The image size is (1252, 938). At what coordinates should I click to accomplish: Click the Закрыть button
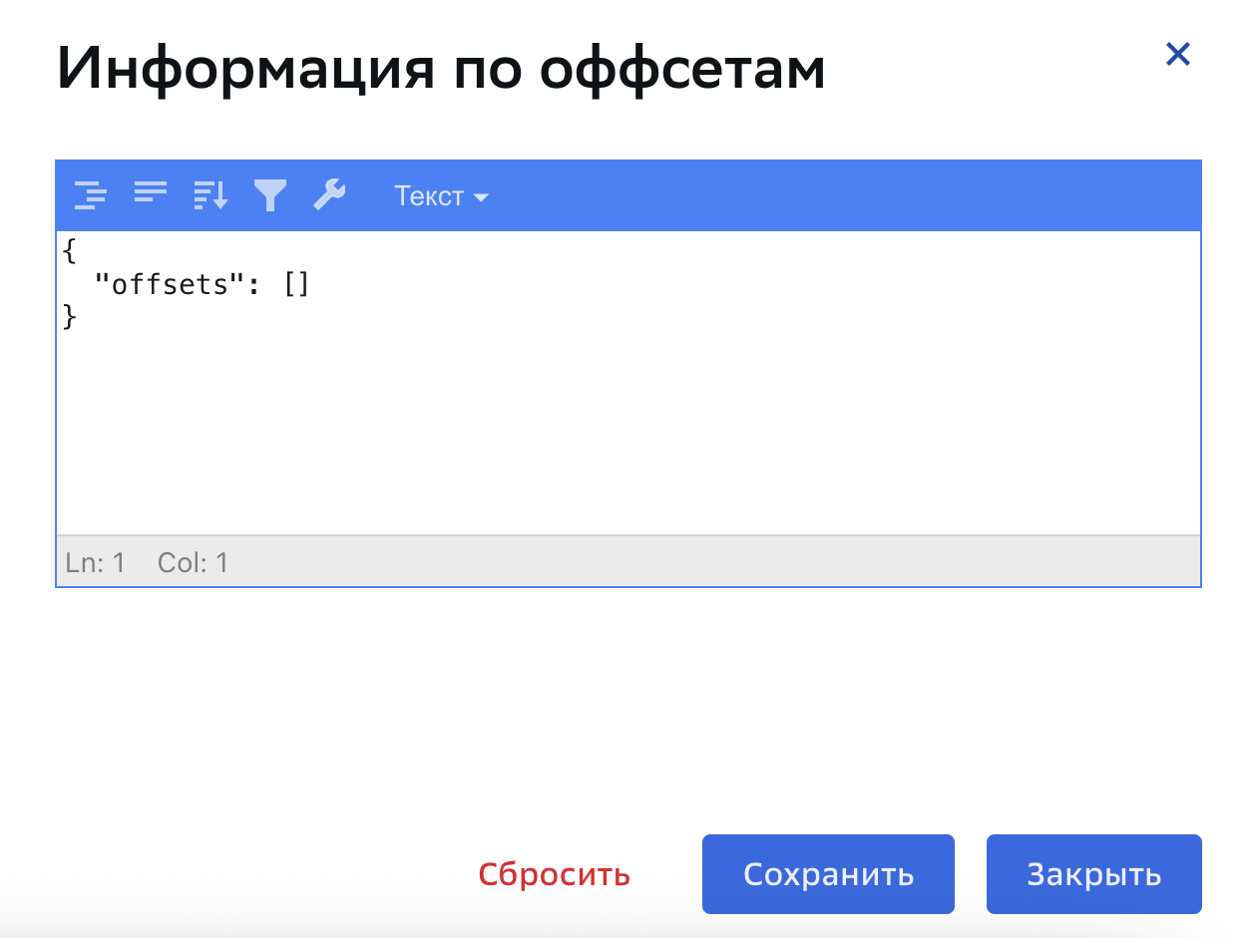[1094, 874]
